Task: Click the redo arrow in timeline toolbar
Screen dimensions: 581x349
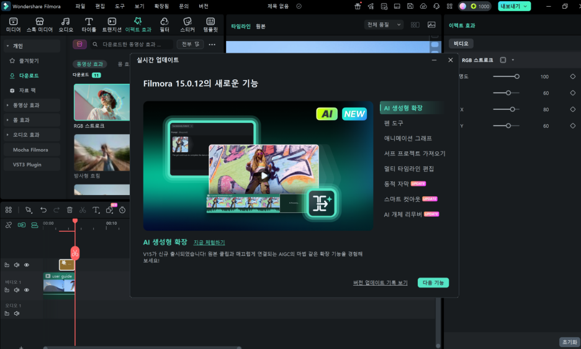Action: pyautogui.click(x=56, y=210)
